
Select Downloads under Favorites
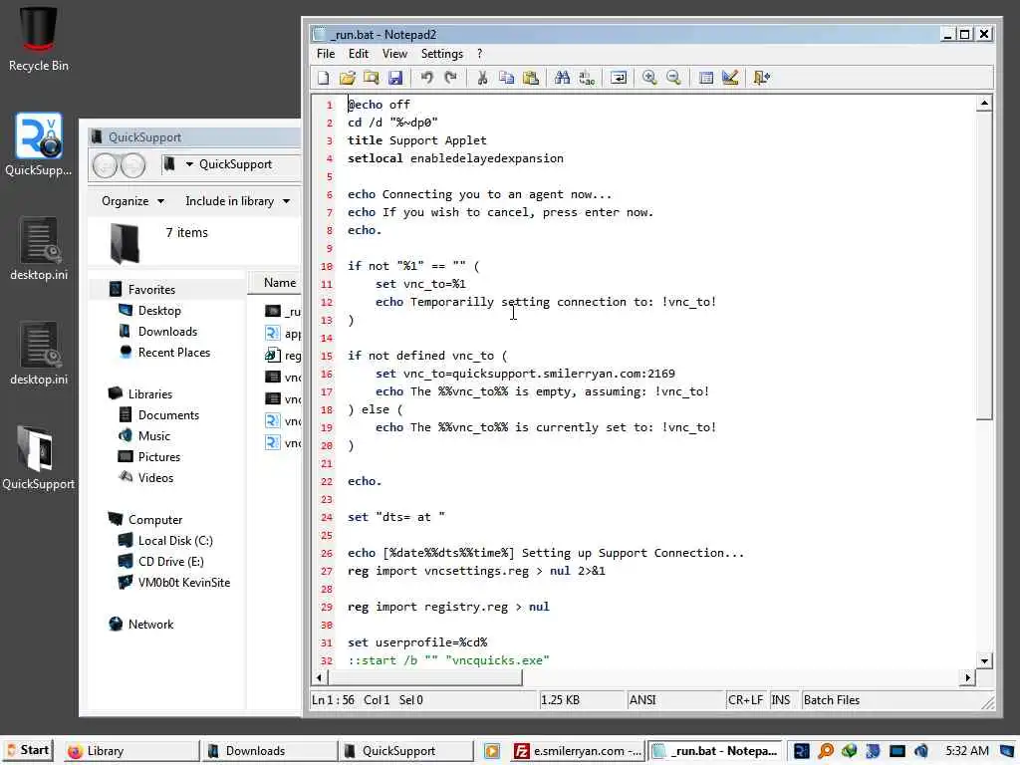pyautogui.click(x=167, y=331)
